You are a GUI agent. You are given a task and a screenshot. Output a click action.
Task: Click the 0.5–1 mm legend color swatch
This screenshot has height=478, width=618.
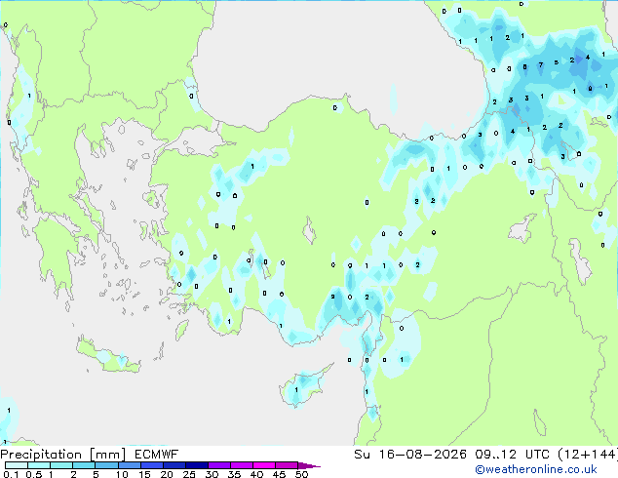(39, 465)
